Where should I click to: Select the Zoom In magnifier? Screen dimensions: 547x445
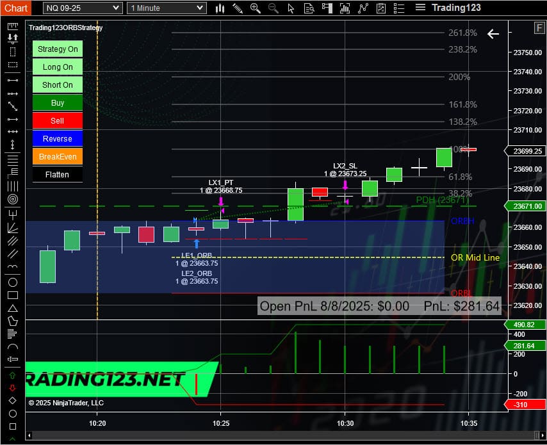[x=256, y=8]
